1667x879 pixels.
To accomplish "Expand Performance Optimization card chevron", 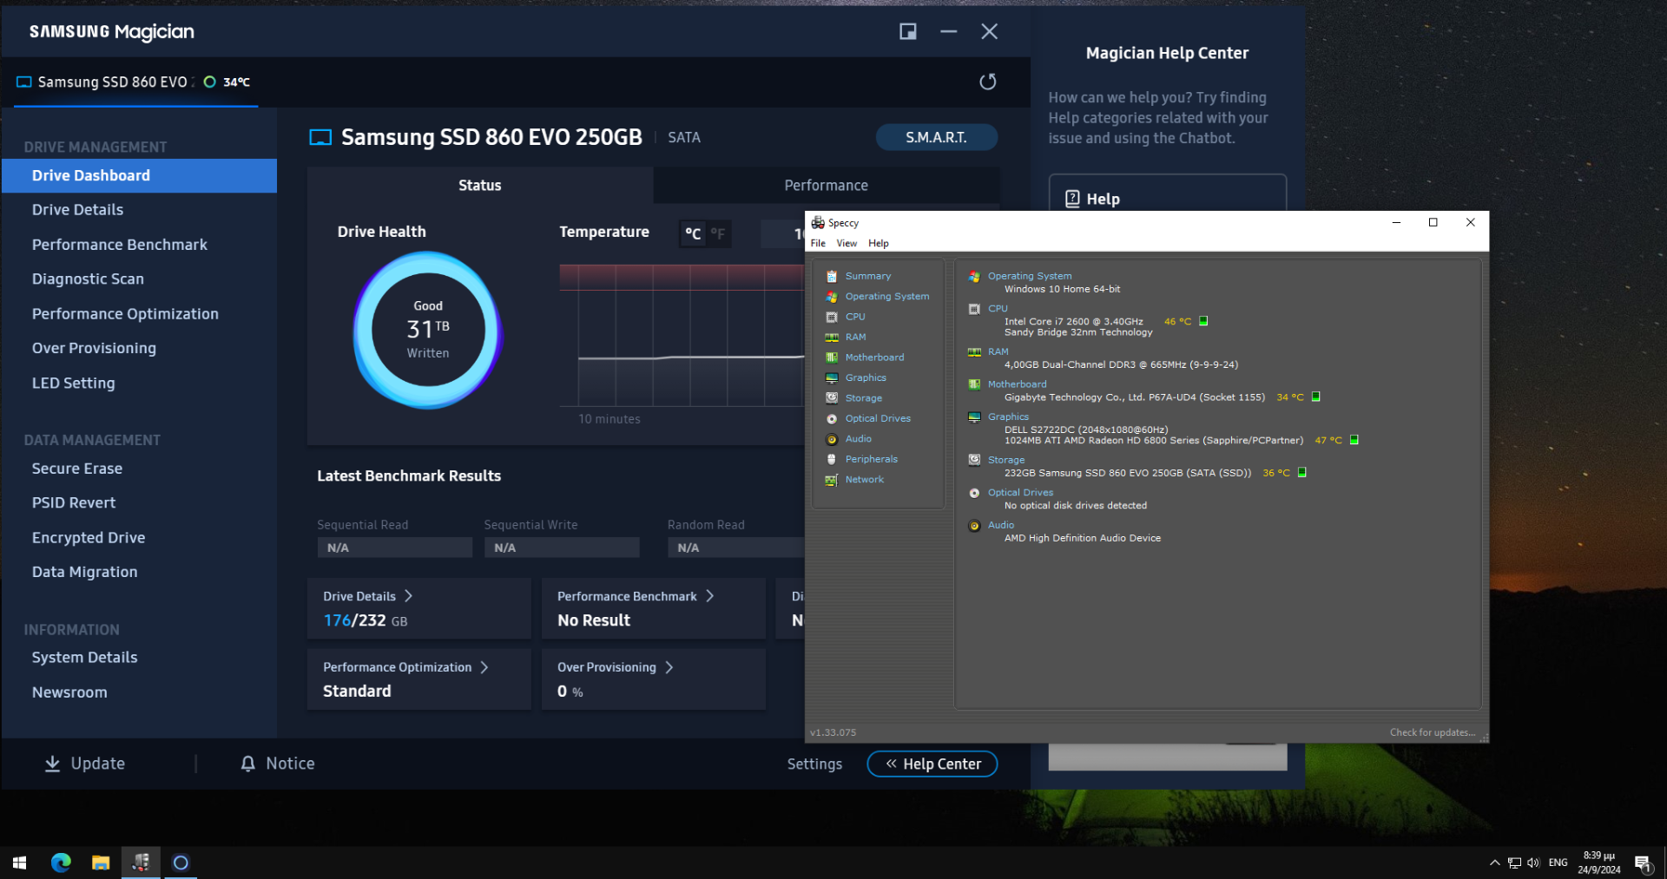I will coord(484,667).
